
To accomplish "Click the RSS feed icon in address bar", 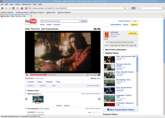I will tap(125, 8).
